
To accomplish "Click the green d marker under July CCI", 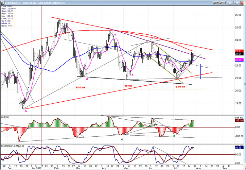I will pyautogui.click(x=174, y=136).
